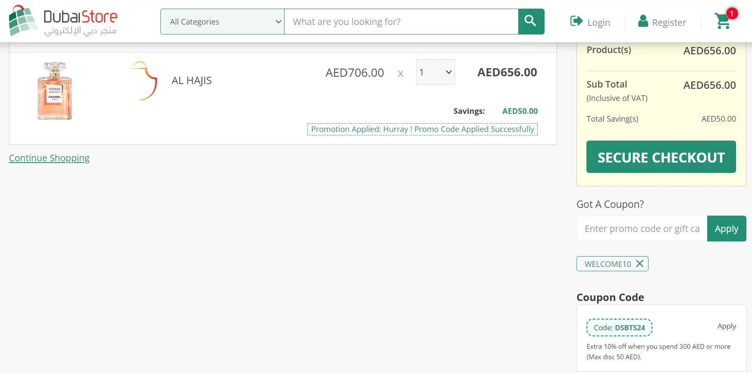This screenshot has height=373, width=752.
Task: Click the Total Saving(s) AED50.00 value
Action: (718, 119)
